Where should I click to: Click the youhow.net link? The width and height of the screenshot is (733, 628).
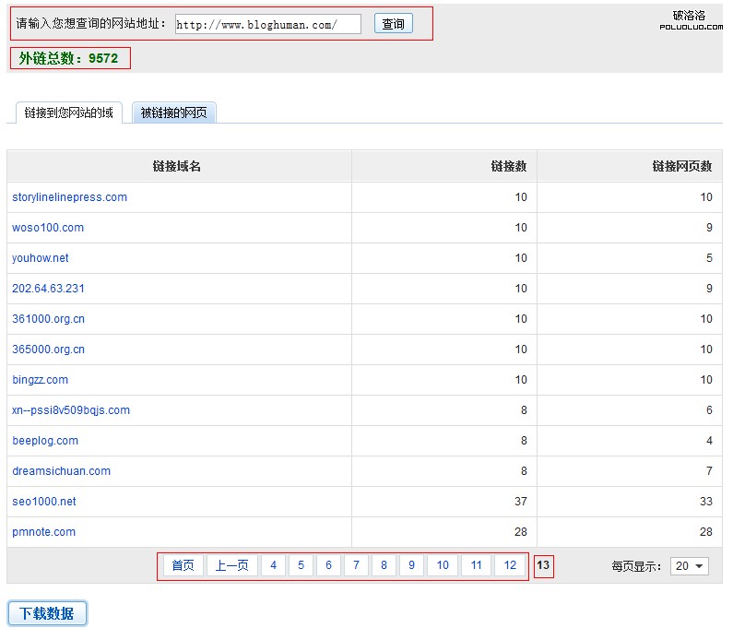click(x=41, y=258)
